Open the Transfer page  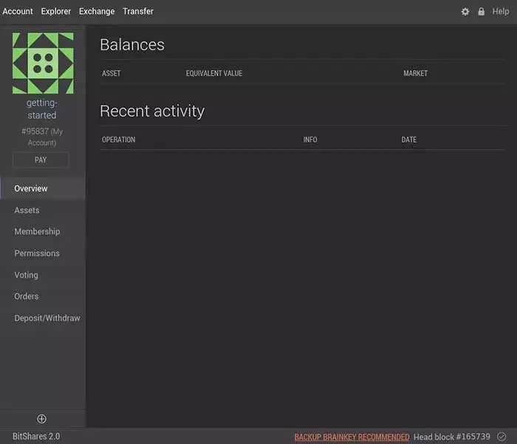tap(138, 11)
